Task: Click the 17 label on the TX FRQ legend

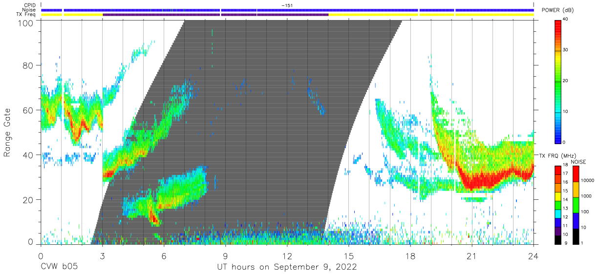Action: point(565,173)
